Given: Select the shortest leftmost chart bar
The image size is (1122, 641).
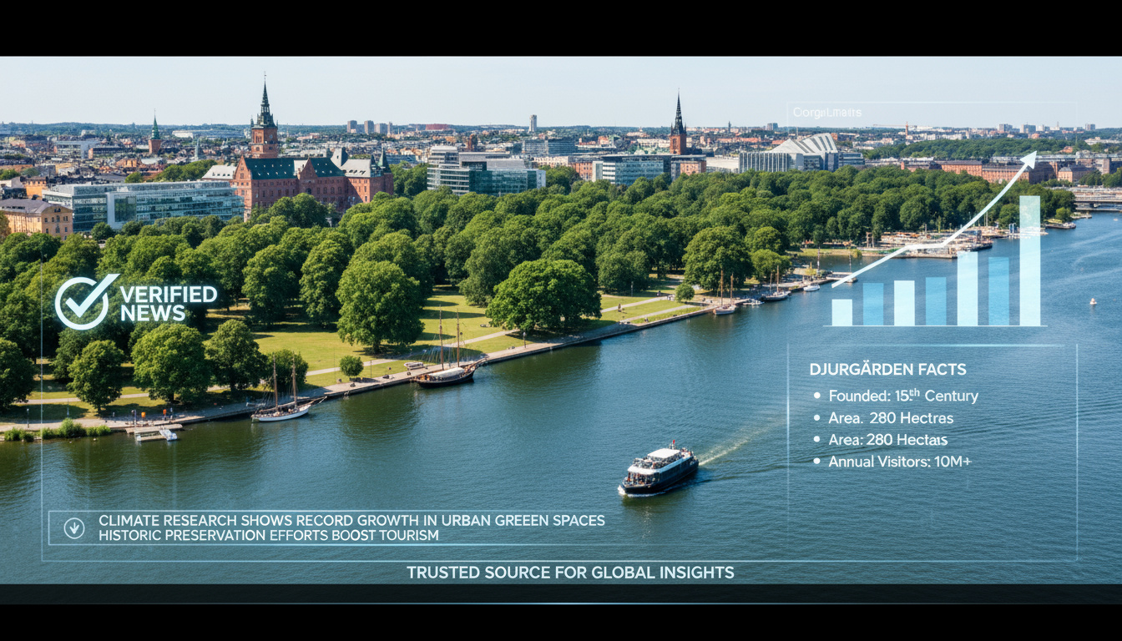Looking at the screenshot, I should coord(842,312).
